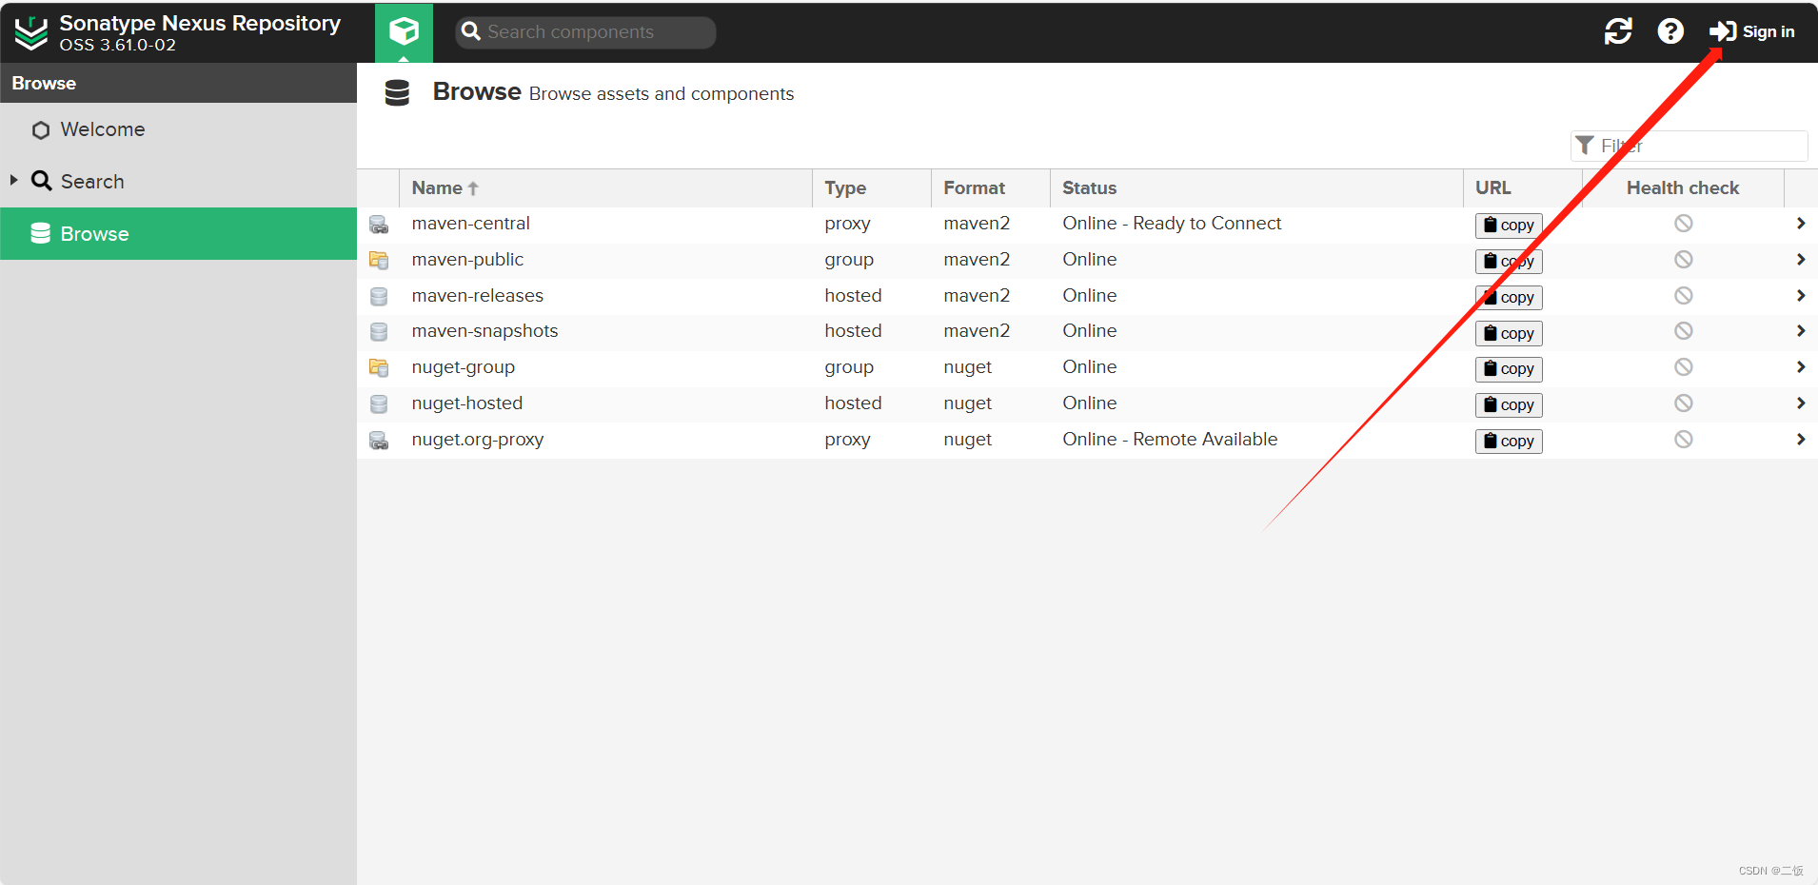Click nuget-hosted repository icon
Screen dimensions: 1818x885
[379, 403]
